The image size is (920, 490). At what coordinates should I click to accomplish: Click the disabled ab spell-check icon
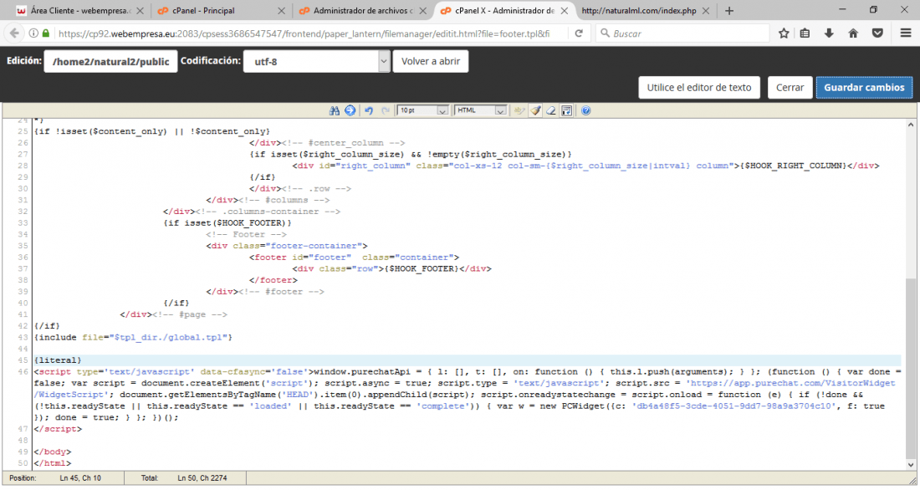click(x=519, y=110)
